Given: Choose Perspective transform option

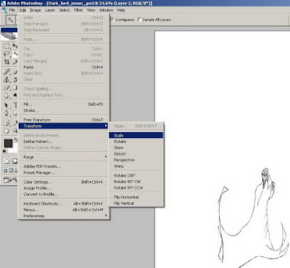Looking at the screenshot, I should tap(136, 160).
